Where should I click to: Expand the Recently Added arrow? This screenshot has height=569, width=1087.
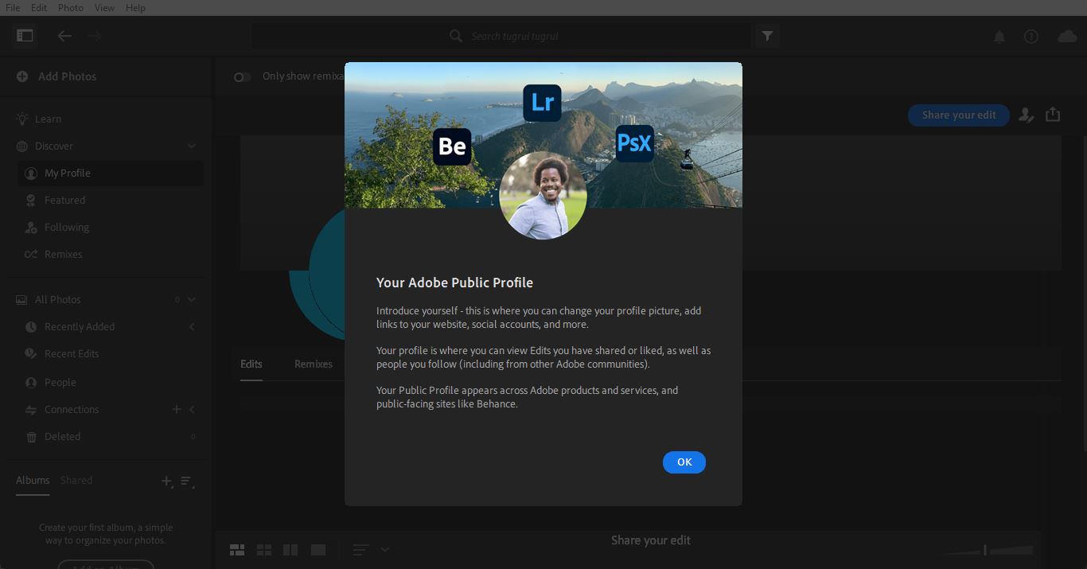click(192, 327)
